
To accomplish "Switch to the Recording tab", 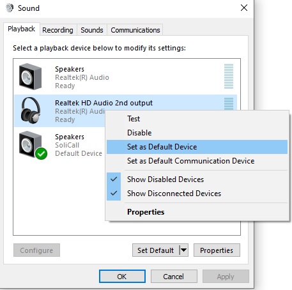I will click(x=58, y=30).
